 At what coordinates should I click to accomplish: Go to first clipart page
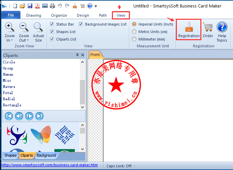pyautogui.click(x=9, y=116)
